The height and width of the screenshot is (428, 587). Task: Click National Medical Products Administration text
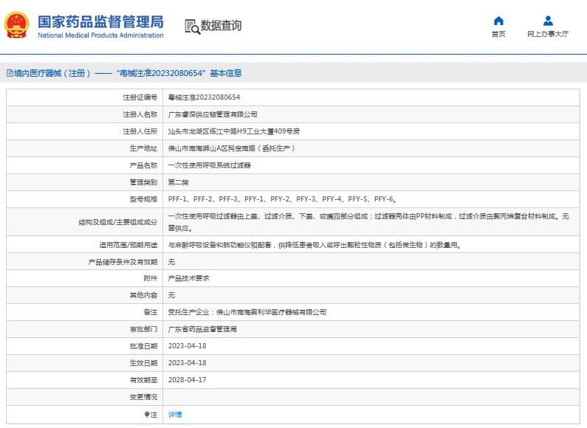[x=100, y=35]
